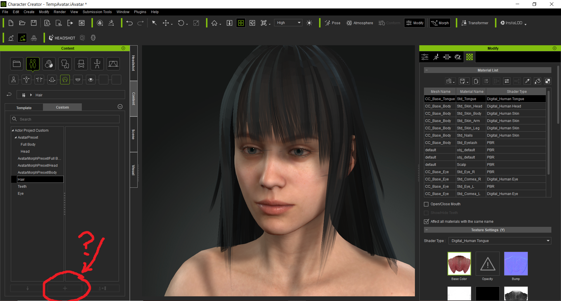Open a project with the folder icon
561x301 pixels.
[22, 23]
